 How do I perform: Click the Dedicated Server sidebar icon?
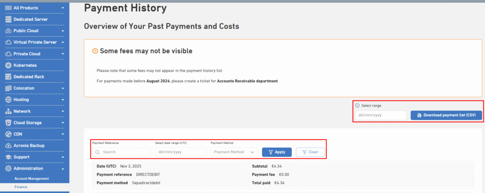point(8,19)
